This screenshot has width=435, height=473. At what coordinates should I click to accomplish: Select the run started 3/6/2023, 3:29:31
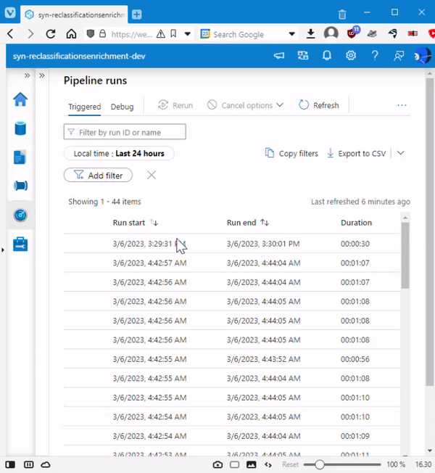click(232, 244)
